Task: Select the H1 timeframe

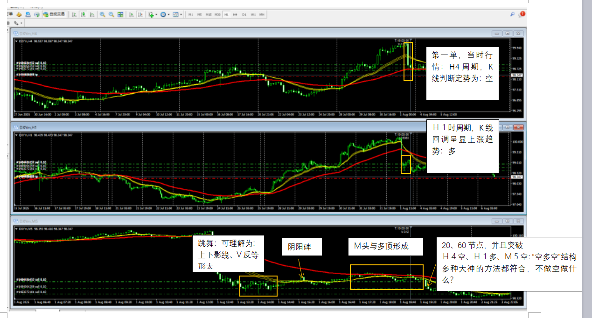Action: (226, 15)
